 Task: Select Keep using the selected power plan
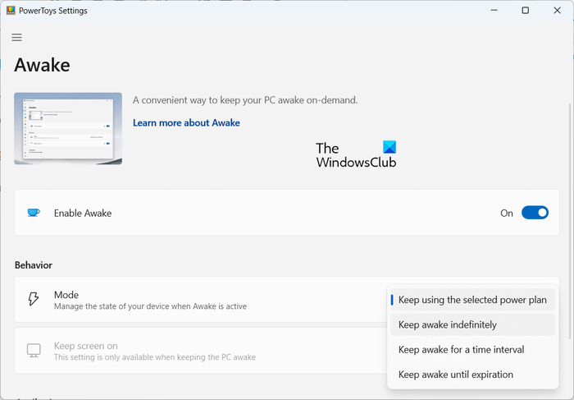[472, 300]
